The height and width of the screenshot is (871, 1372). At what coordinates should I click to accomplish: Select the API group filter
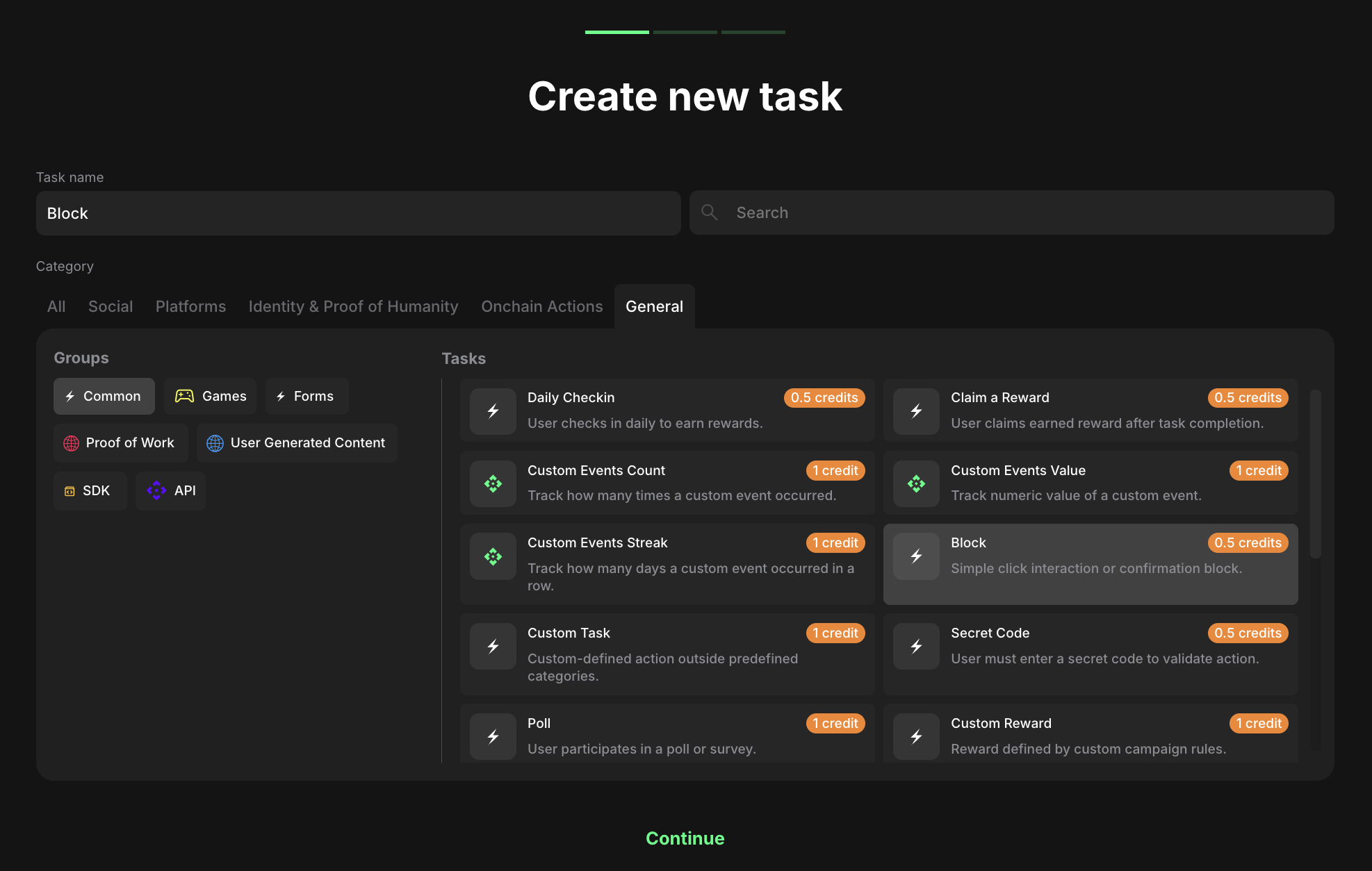pos(170,490)
